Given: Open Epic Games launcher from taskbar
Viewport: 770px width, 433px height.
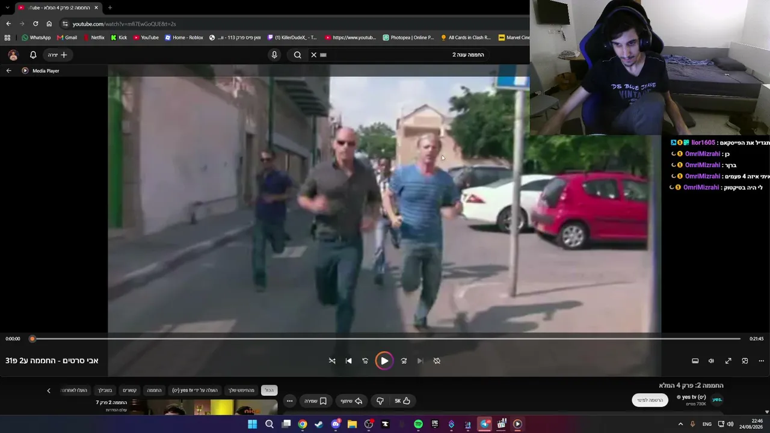Looking at the screenshot, I should [435, 424].
